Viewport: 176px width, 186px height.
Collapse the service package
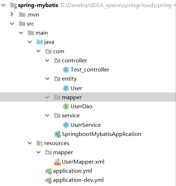click(47, 116)
